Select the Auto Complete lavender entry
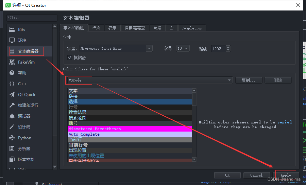The image size is (306, 185). click(x=130, y=134)
